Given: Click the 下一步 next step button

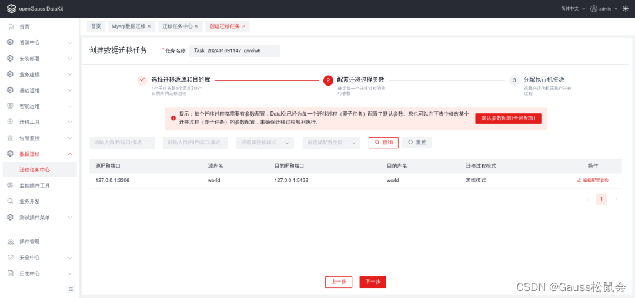Looking at the screenshot, I should click(373, 282).
